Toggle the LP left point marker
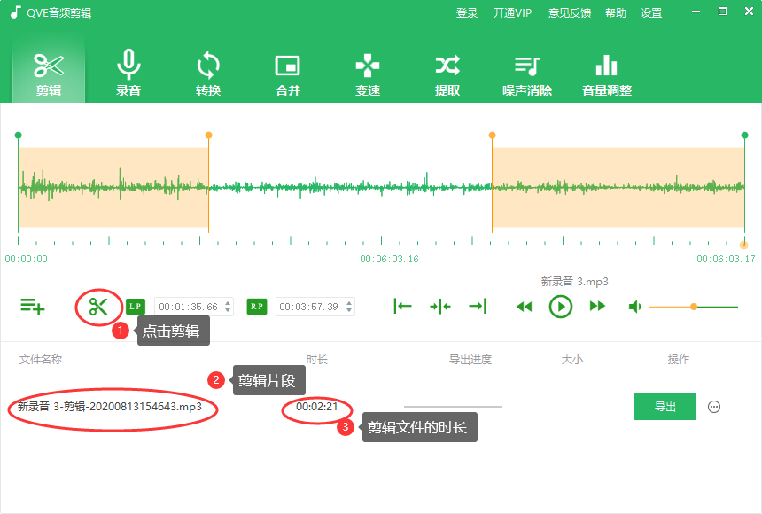 point(134,306)
